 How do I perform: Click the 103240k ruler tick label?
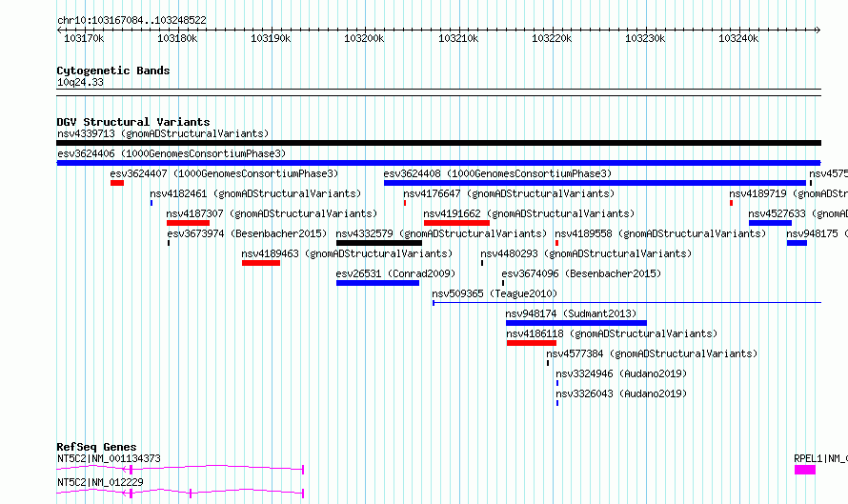point(738,38)
